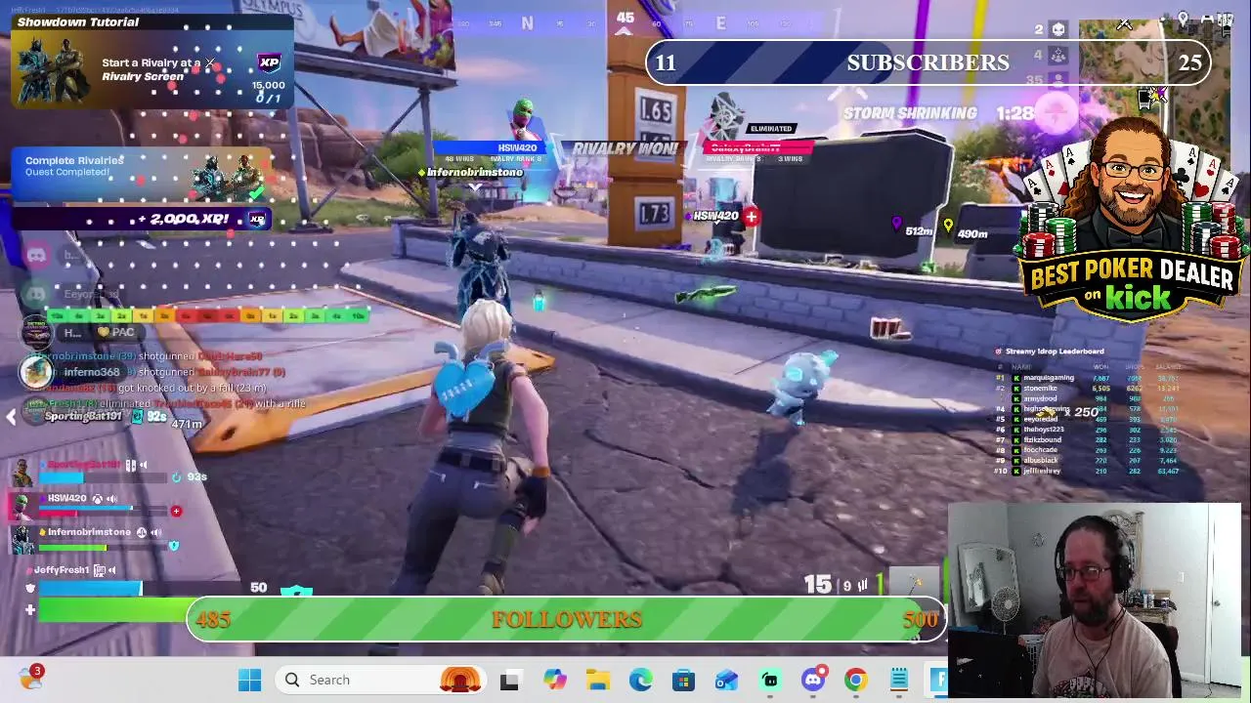1251x703 pixels.
Task: Select JeffyFresh1 in the squad list
Action: coord(61,570)
